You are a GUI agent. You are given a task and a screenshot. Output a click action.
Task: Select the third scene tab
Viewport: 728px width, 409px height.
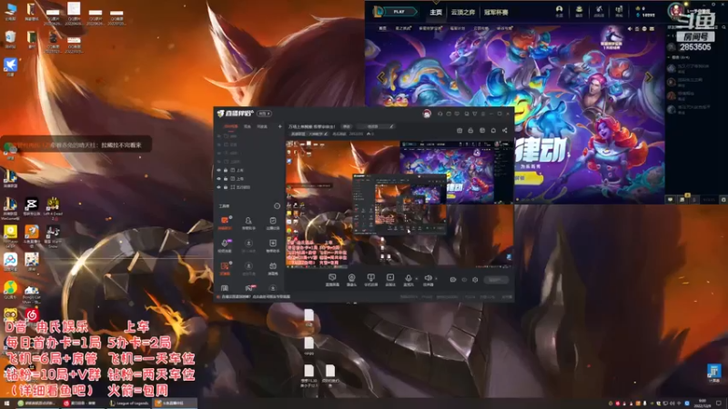(262, 126)
